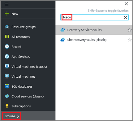Screen dimensions: 133x121
Task: Open the hamburger menu icon
Action: click(x=6, y=4)
